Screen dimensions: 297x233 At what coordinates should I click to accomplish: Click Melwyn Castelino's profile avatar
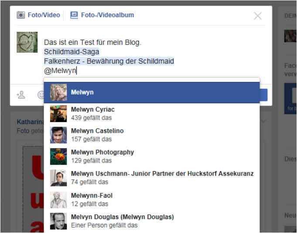point(58,135)
